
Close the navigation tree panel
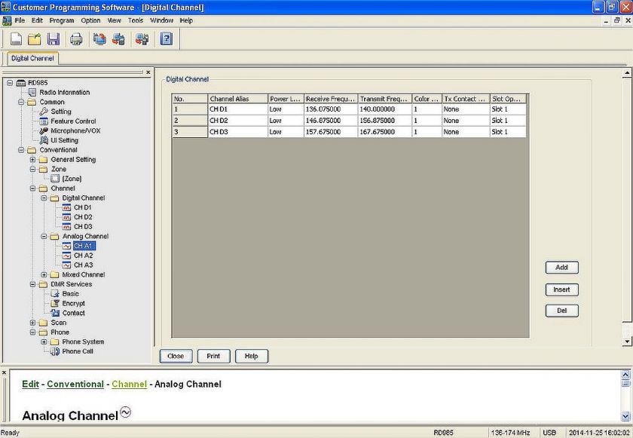pyautogui.click(x=148, y=72)
